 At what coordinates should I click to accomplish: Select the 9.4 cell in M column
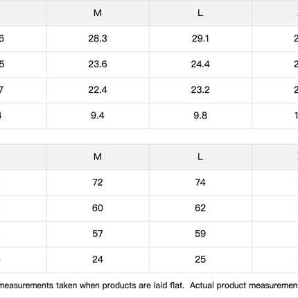(x=98, y=116)
